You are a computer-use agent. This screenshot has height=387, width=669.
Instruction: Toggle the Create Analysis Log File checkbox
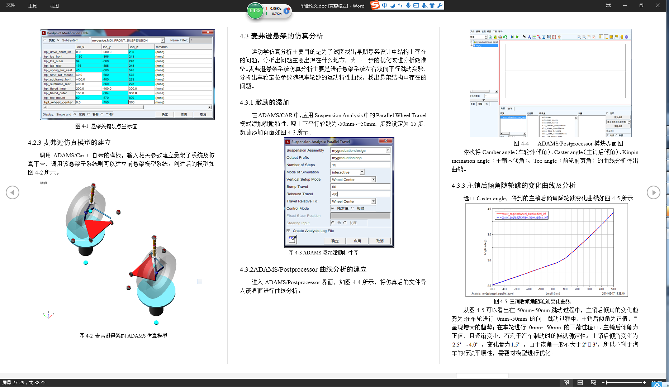[289, 231]
